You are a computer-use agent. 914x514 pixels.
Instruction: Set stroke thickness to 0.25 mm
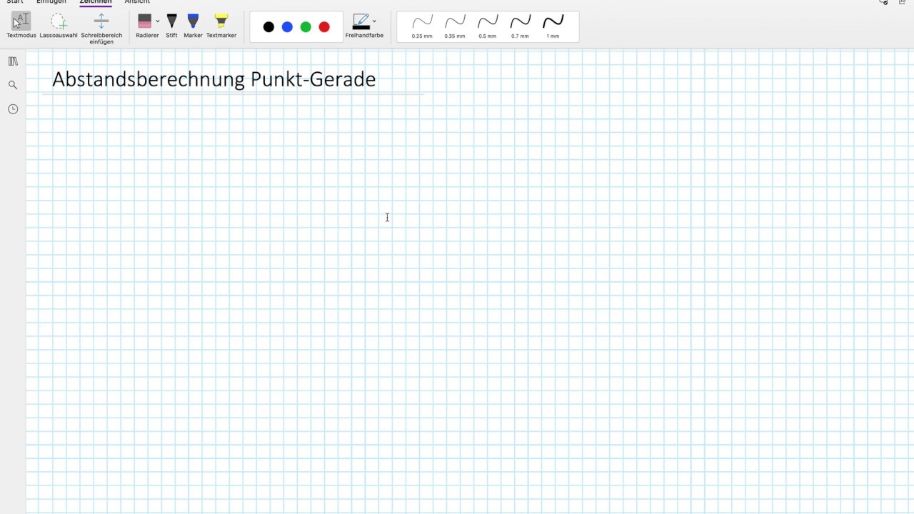pyautogui.click(x=422, y=26)
